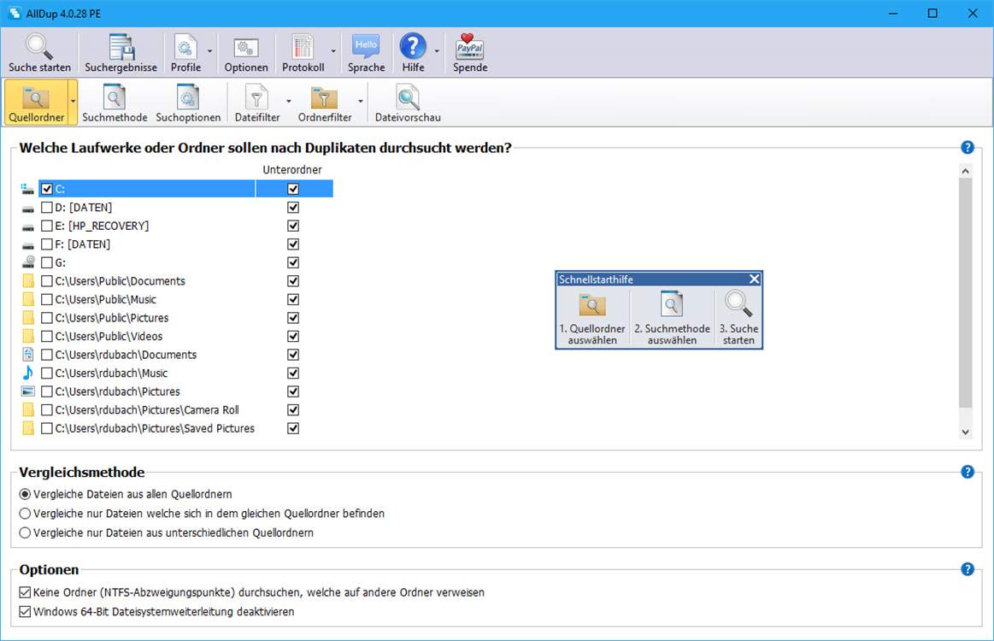Click the rdubach Pictures icon

(x=28, y=391)
